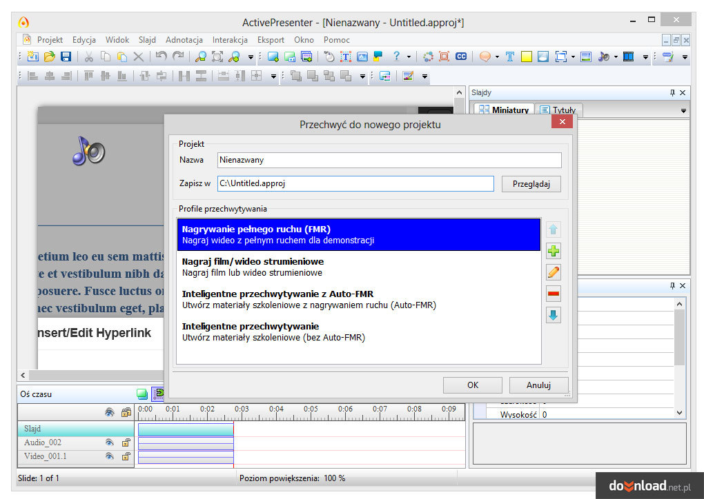Open a project with the folder icon

pos(50,57)
